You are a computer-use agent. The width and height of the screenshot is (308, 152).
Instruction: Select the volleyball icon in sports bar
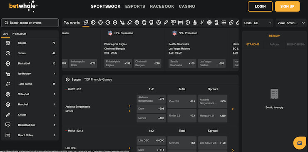137,22
